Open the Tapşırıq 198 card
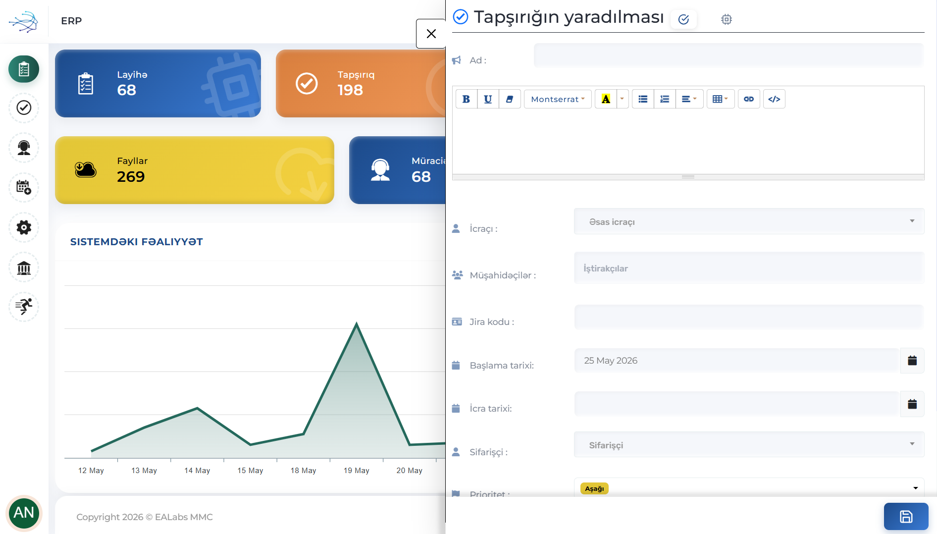 pos(361,83)
